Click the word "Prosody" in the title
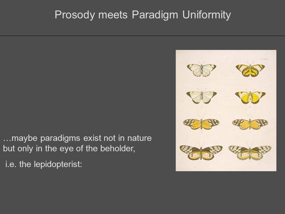The height and width of the screenshot is (214, 285). tap(75, 15)
